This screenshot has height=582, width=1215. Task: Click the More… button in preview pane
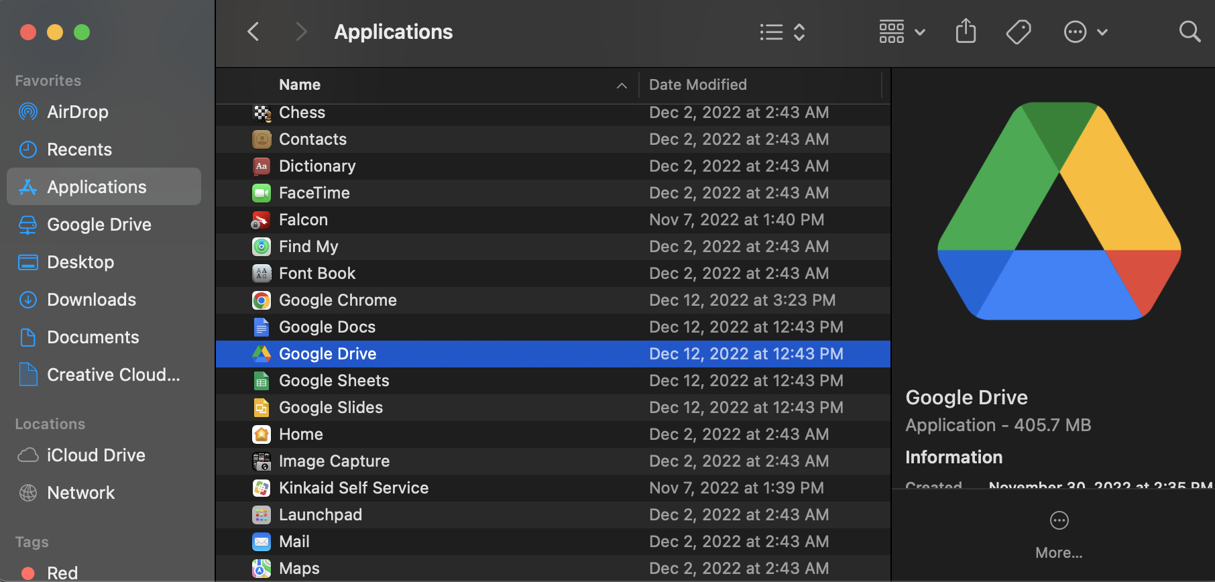[x=1059, y=536]
